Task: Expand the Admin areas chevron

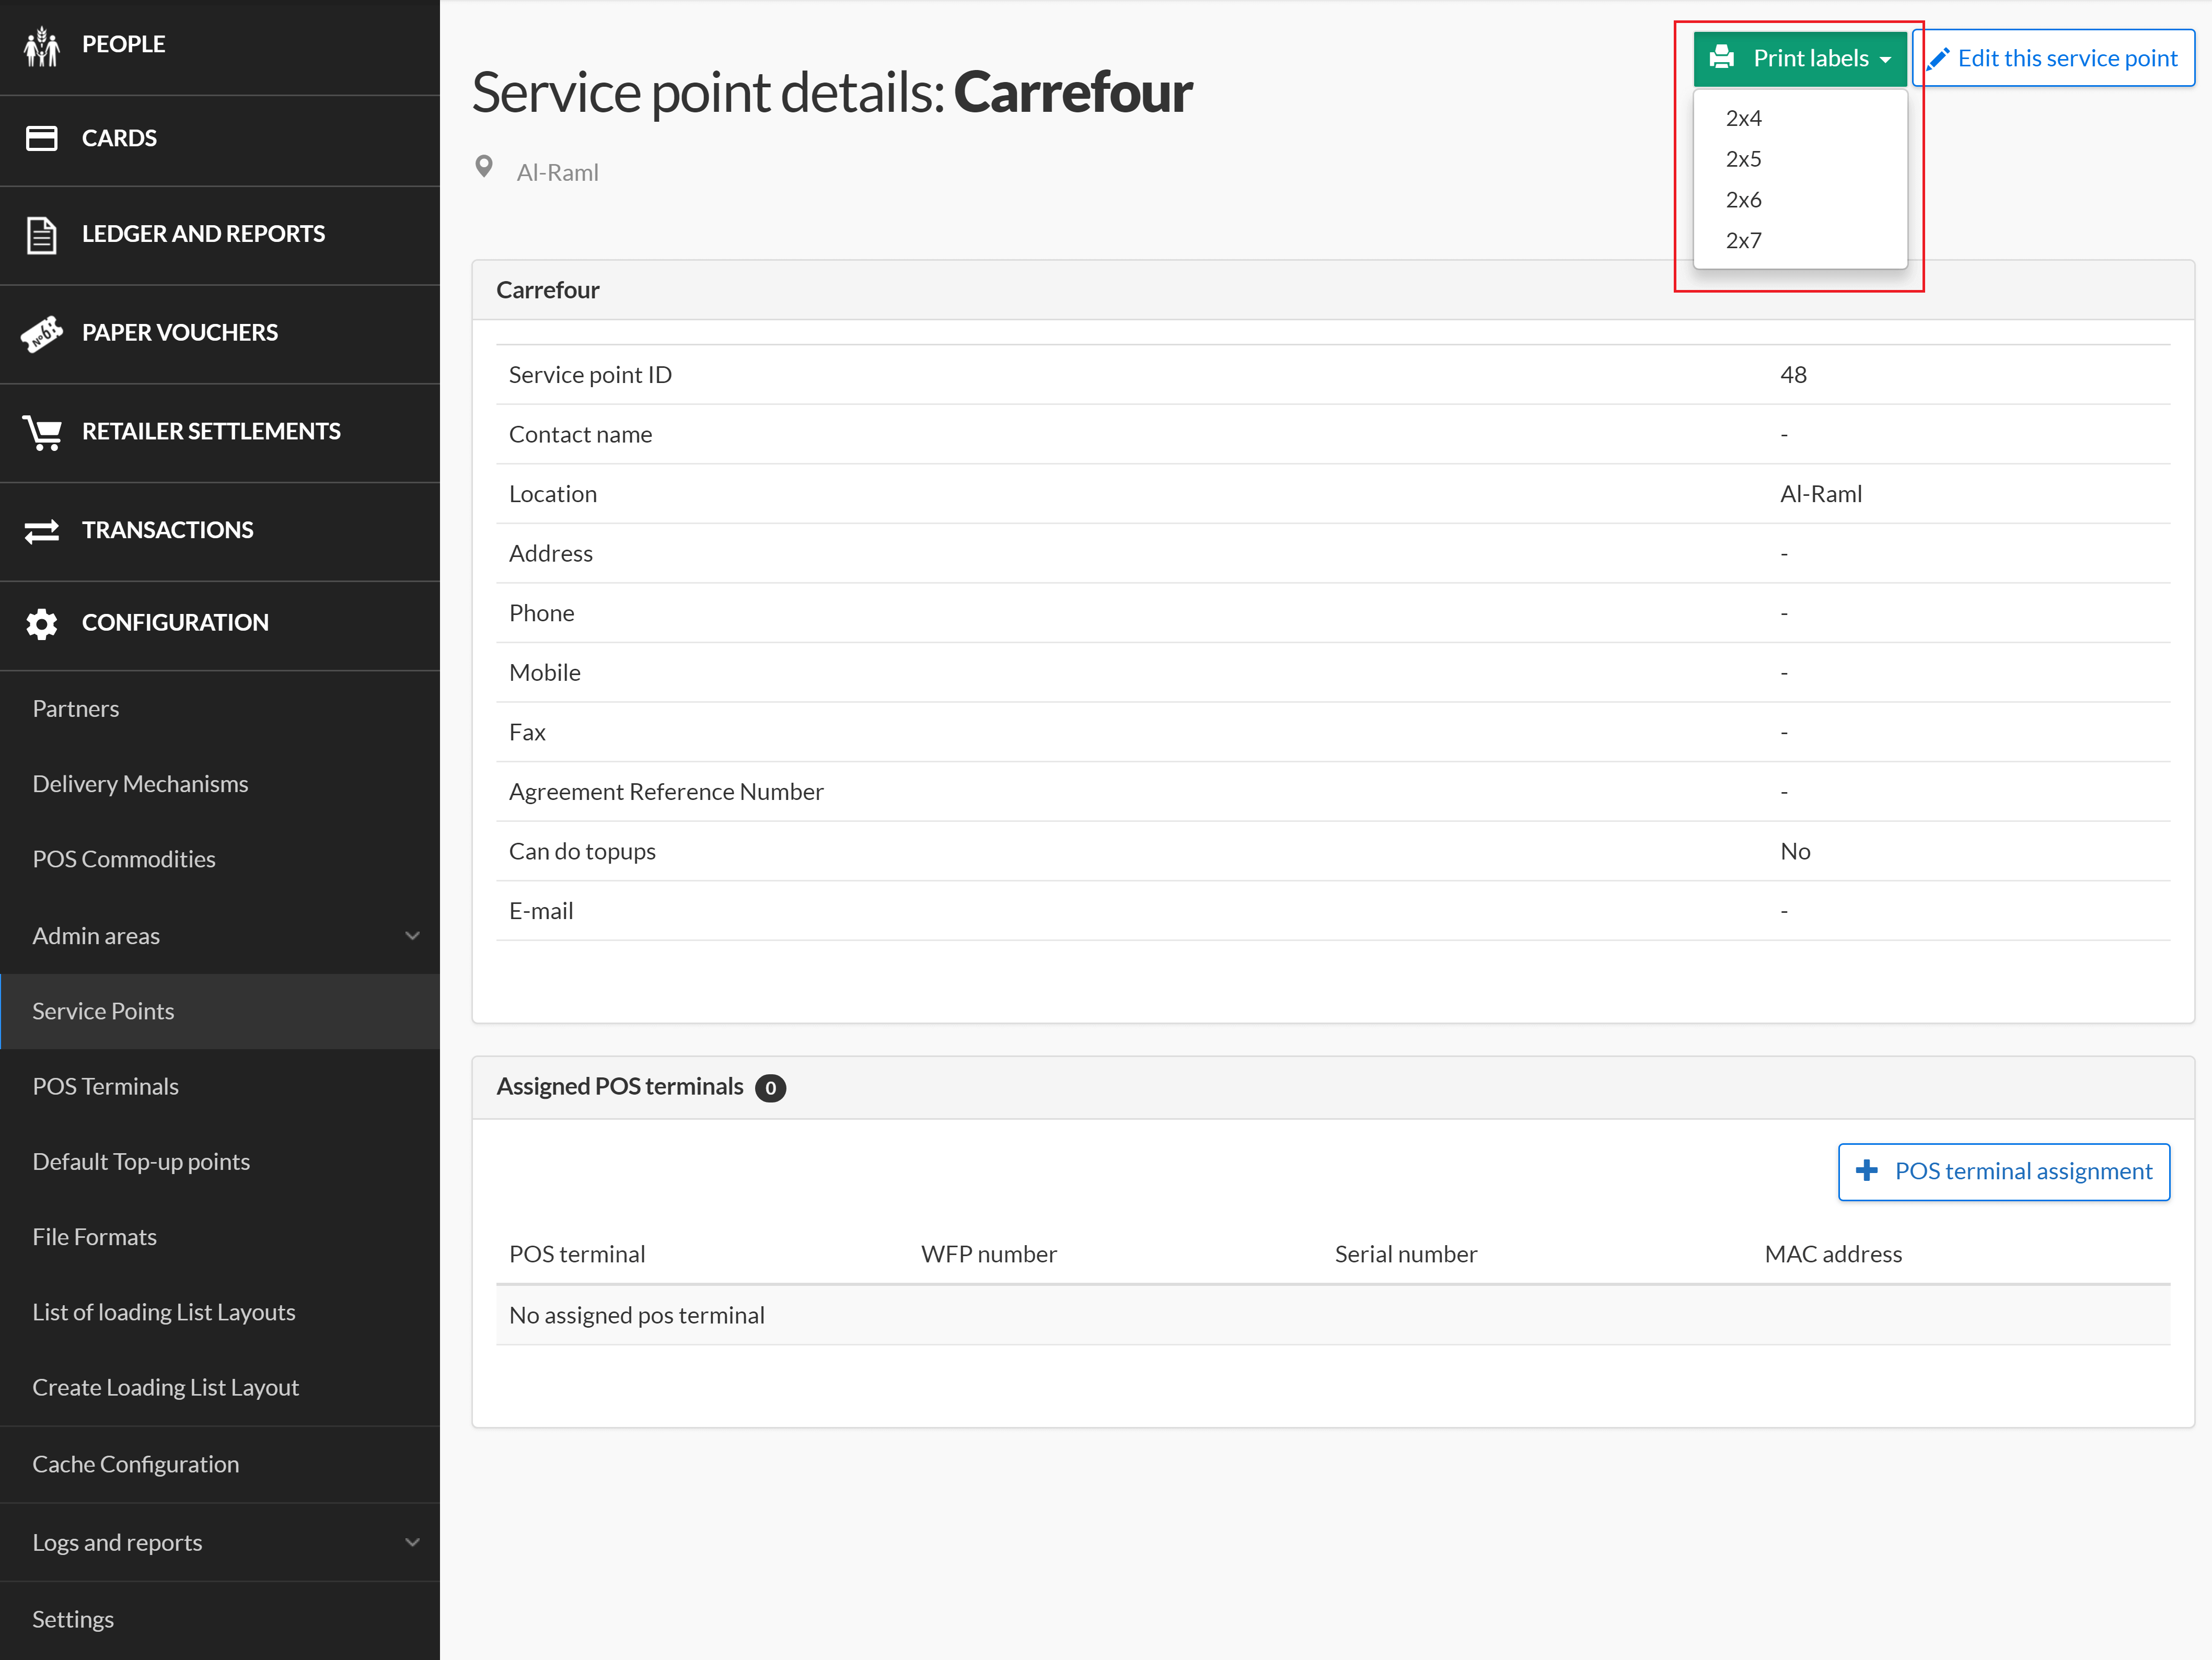Action: point(412,936)
